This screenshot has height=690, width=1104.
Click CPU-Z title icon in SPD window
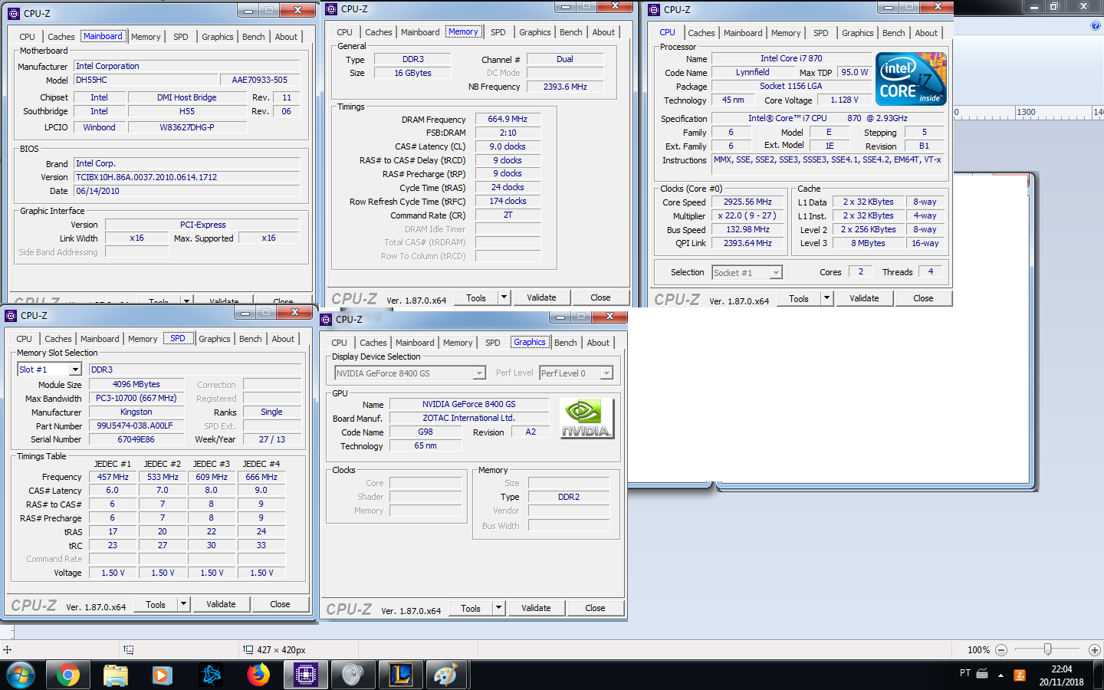tap(10, 315)
